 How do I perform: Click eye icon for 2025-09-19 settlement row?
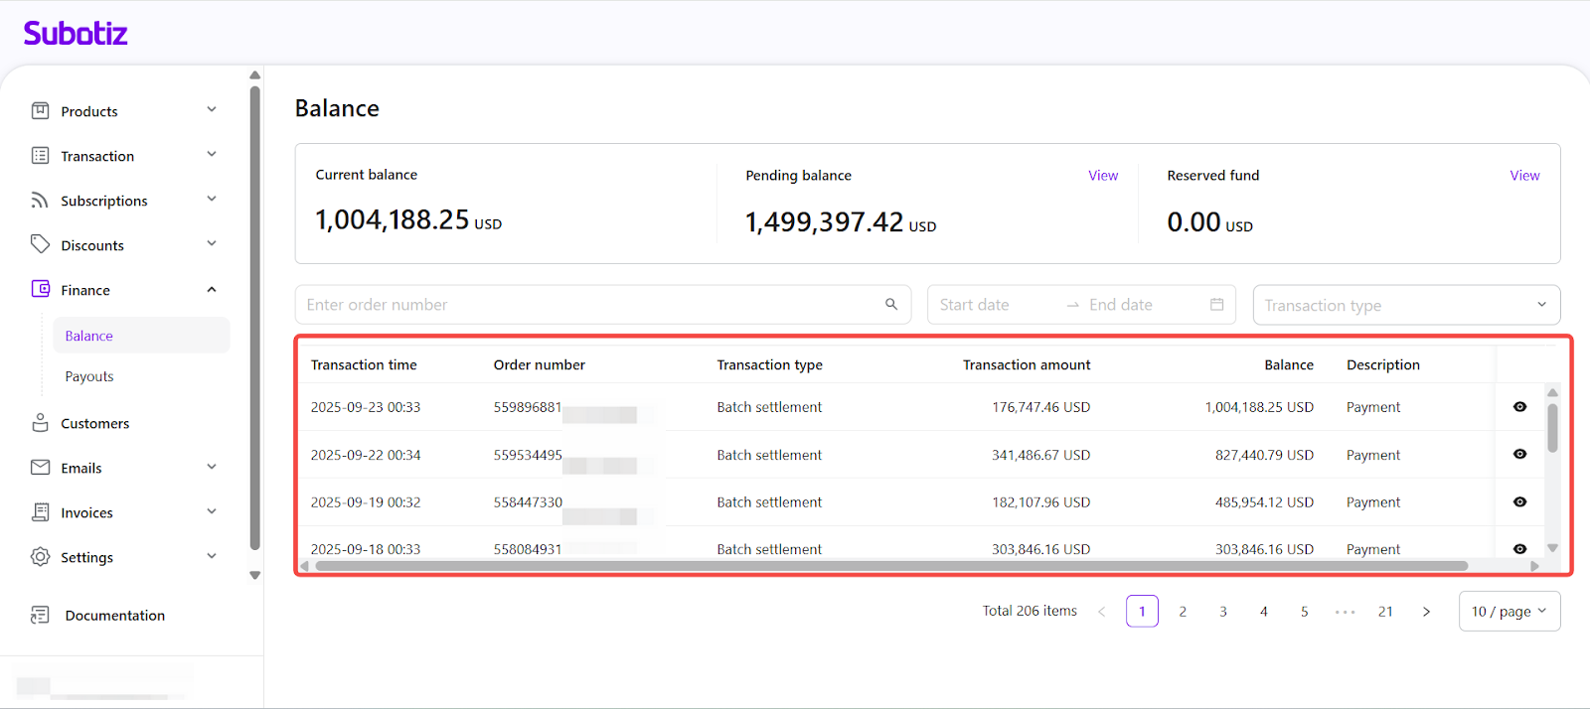(1519, 502)
